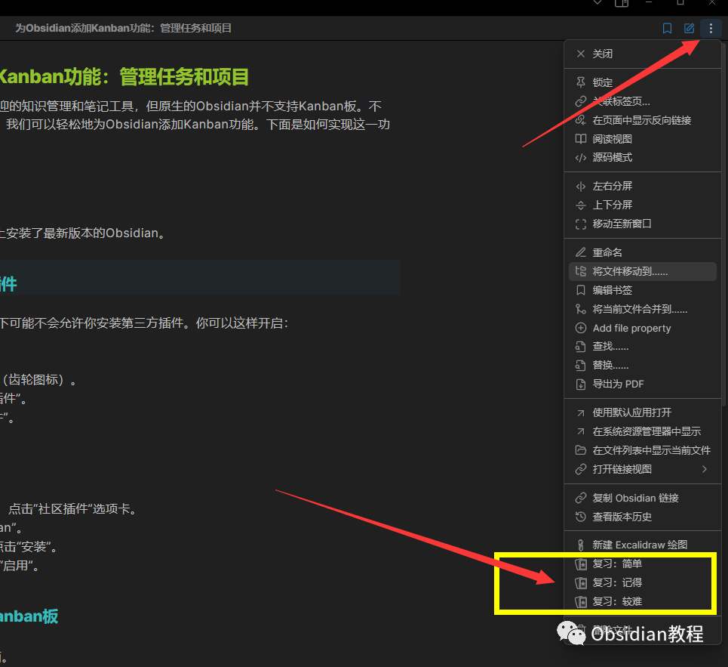Open 查找...... search option

[x=643, y=346]
